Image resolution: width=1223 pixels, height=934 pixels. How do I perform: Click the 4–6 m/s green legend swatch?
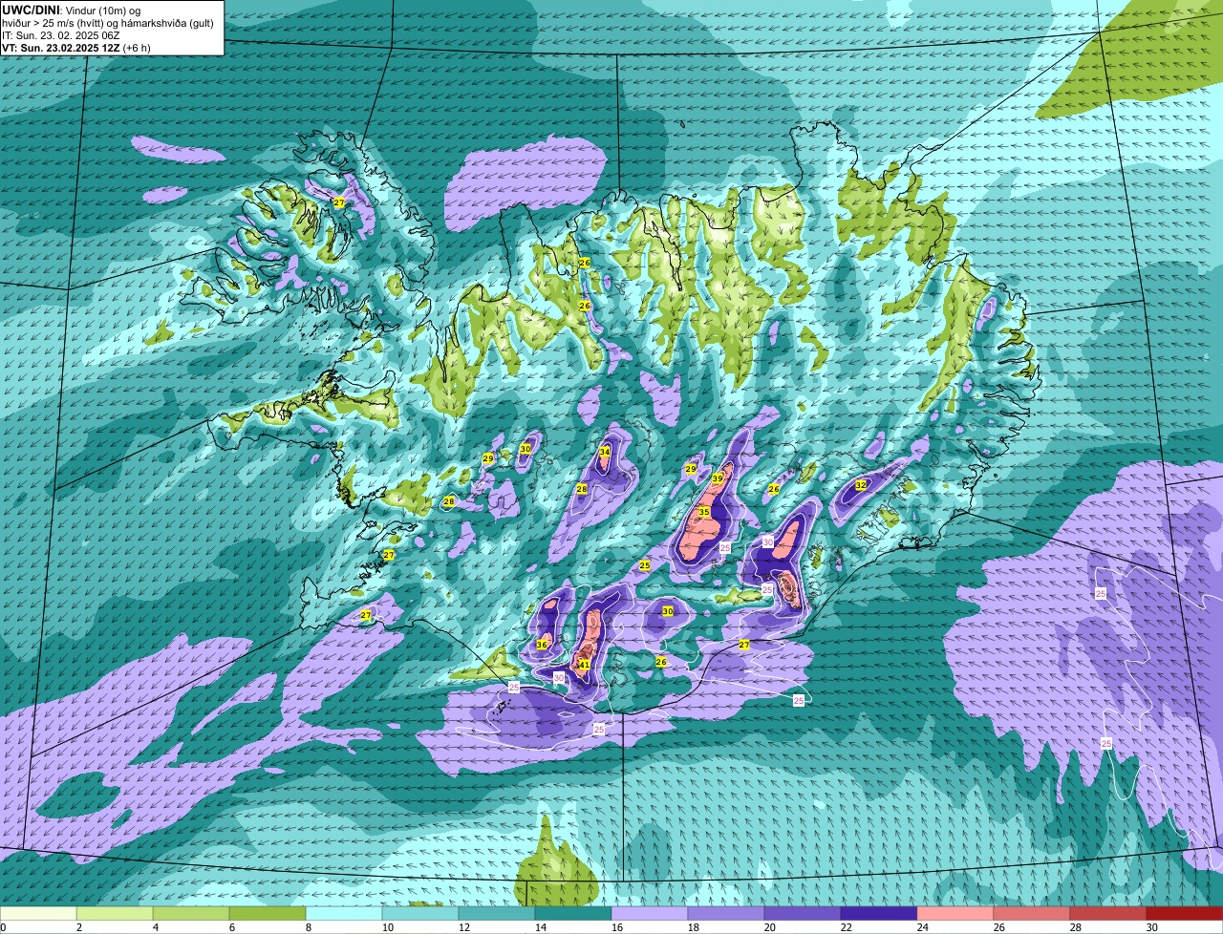(x=191, y=914)
